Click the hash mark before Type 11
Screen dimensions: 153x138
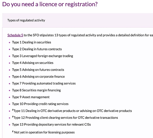click(x=13, y=110)
